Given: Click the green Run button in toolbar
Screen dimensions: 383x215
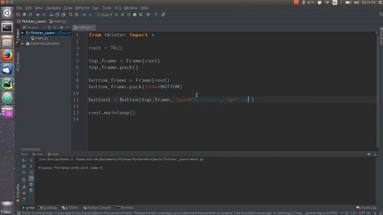Looking at the screenshot, I should pos(117,14).
